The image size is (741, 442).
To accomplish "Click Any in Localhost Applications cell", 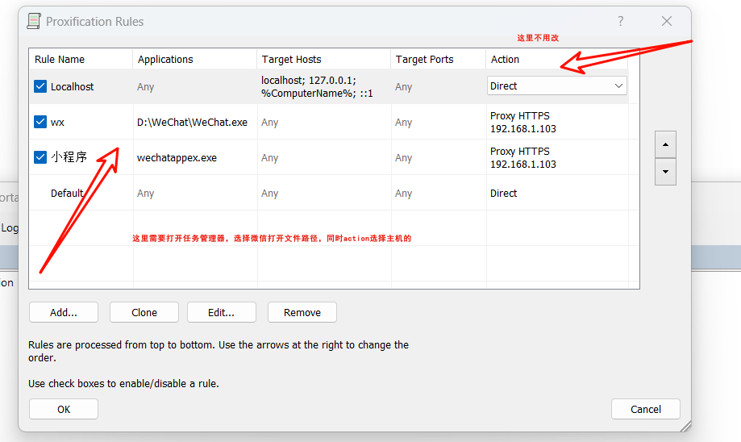I will [146, 87].
